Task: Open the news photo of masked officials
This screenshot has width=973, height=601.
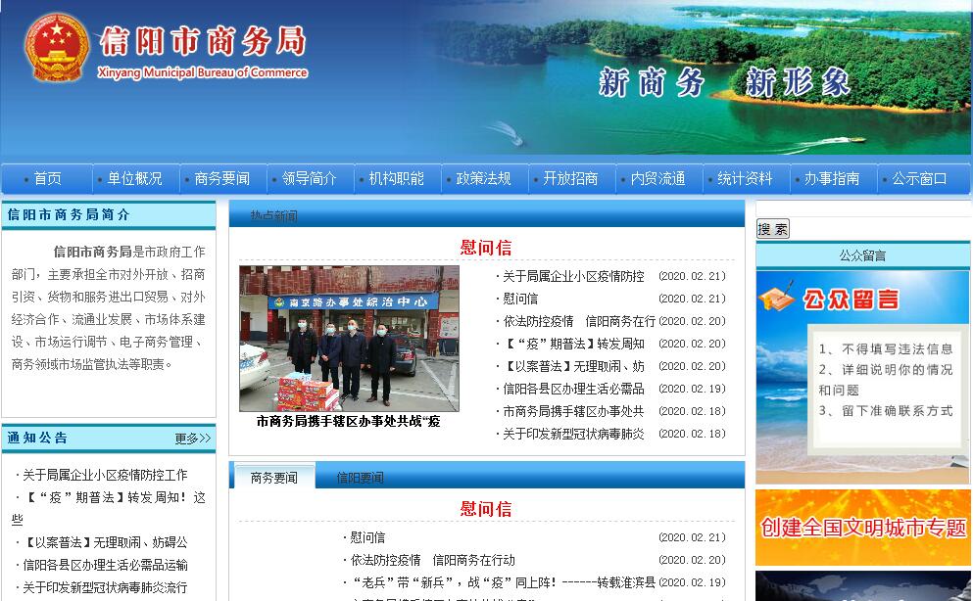Action: coord(349,339)
